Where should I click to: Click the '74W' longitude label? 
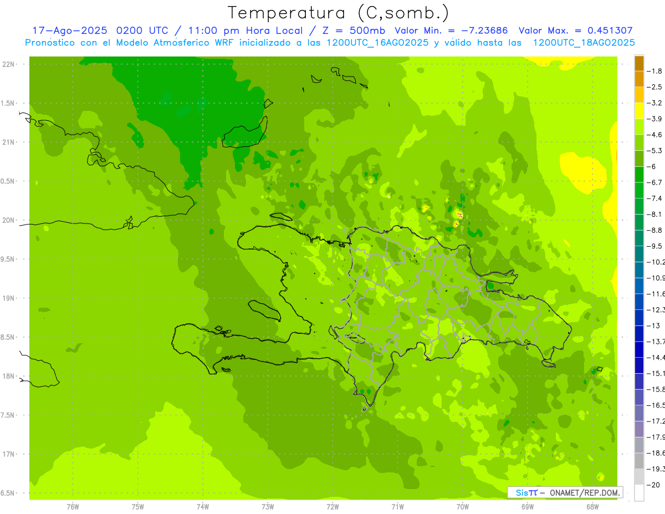tap(203, 506)
